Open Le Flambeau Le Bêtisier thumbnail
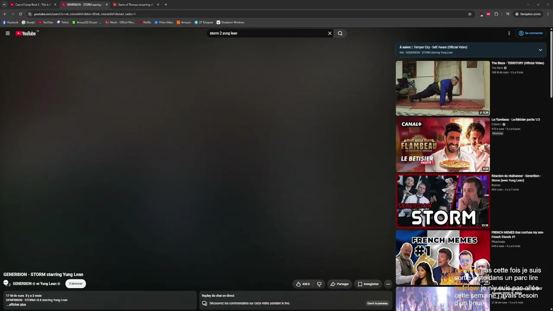 442,145
